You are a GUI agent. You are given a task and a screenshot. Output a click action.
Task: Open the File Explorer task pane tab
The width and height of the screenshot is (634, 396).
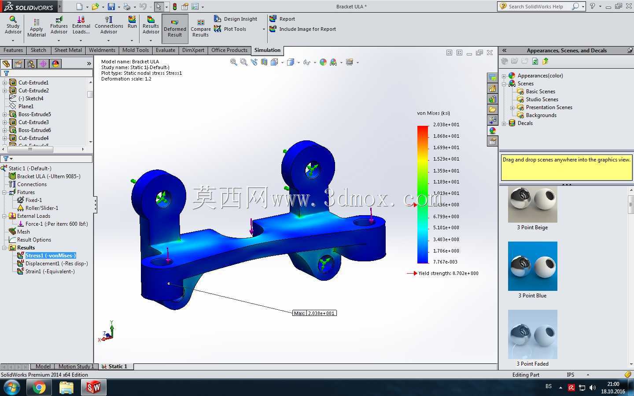click(492, 109)
